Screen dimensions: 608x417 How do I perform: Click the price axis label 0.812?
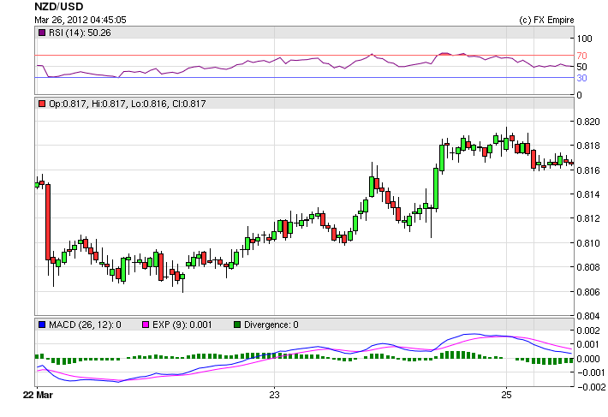point(588,219)
